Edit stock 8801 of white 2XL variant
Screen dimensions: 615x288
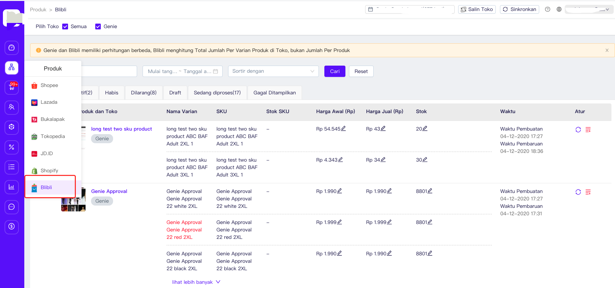430,191
